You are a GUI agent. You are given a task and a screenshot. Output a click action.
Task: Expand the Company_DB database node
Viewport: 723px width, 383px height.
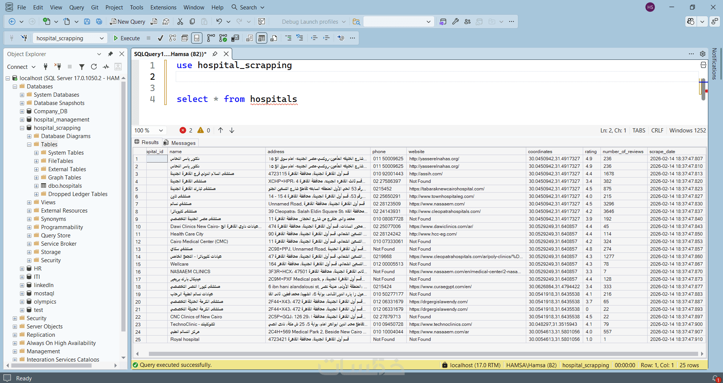tap(22, 111)
